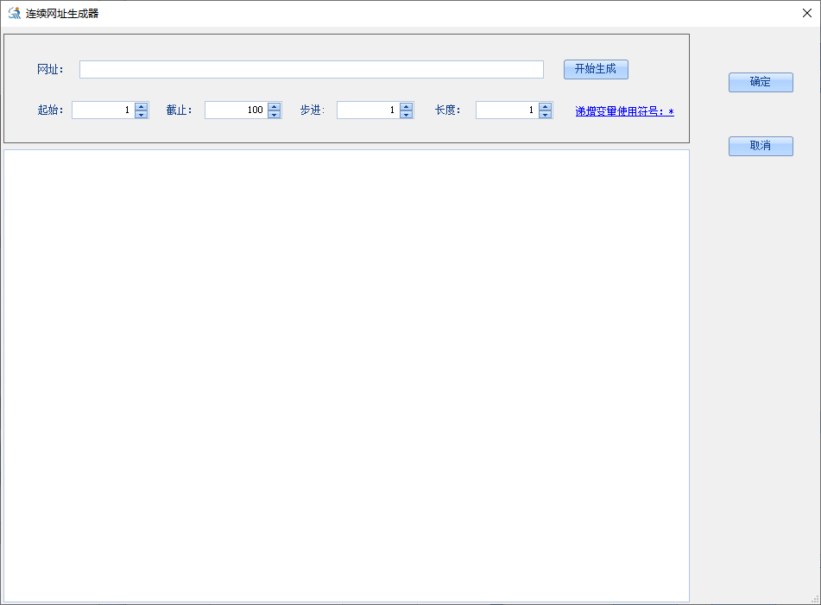Close the 连续网址生成器 window

807,13
